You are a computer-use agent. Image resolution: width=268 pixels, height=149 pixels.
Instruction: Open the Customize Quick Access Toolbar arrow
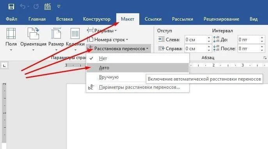59,7
